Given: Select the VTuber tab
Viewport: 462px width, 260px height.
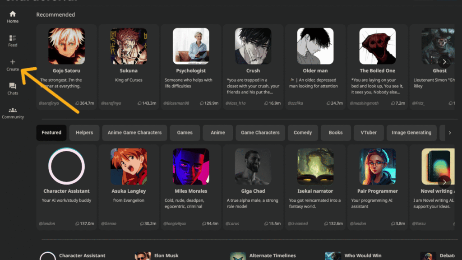Looking at the screenshot, I should pos(369,133).
